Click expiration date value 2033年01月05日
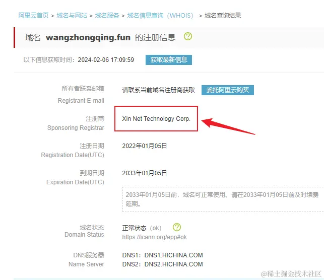The image size is (324, 280). tap(145, 173)
